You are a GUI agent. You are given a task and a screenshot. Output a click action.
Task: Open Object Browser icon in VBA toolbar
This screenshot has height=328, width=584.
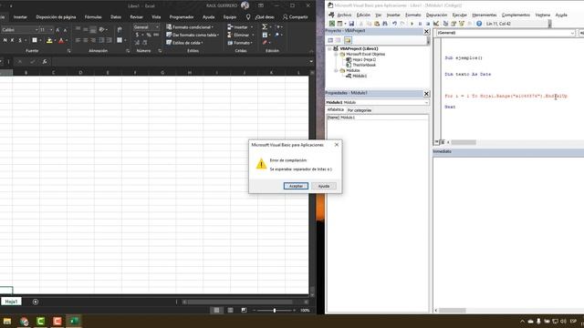pos(462,24)
